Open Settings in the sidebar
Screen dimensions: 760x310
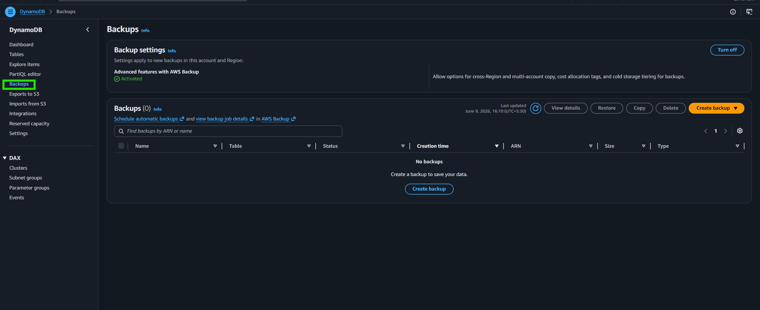pos(18,133)
